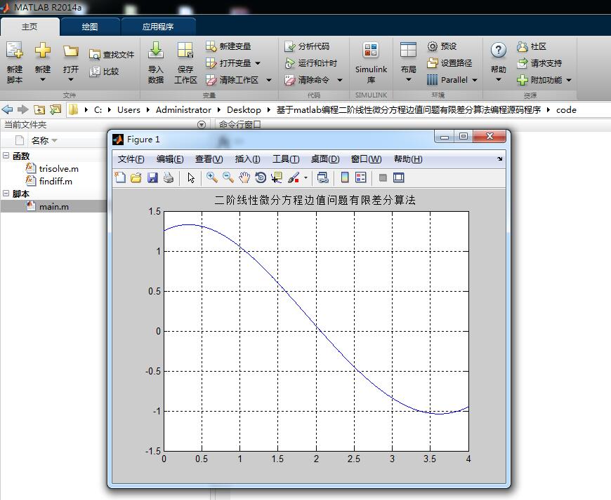Click the Save Workspace (保存工作区) icon
Viewport: 611px width, 500px height.
tap(185, 50)
